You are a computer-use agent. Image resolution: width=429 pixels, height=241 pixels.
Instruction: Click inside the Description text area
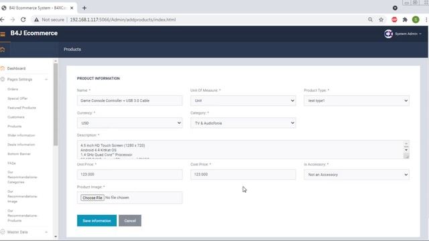[x=240, y=150]
